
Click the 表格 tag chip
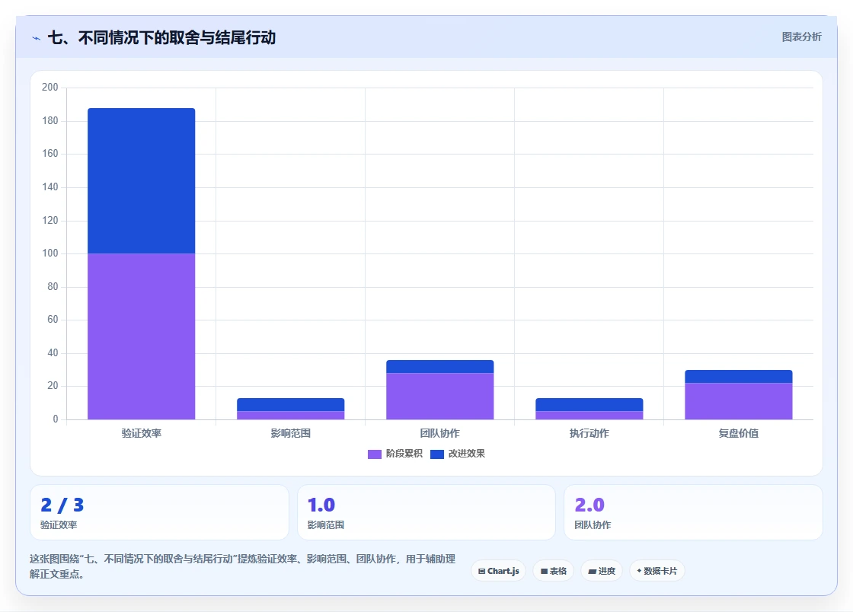coord(553,571)
